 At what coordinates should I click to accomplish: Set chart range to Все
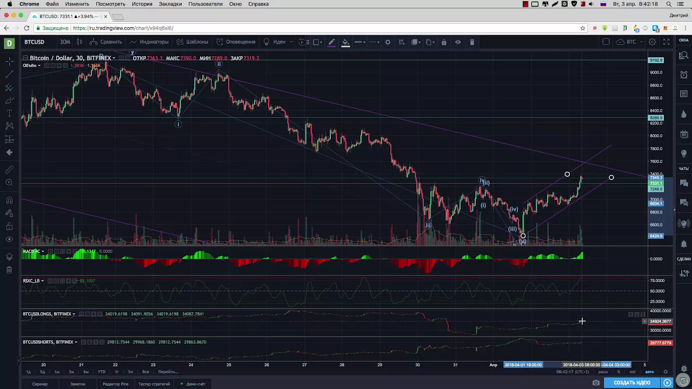(x=145, y=372)
